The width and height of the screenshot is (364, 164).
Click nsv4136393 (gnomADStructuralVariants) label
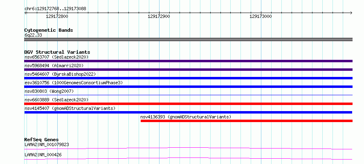click(186, 117)
